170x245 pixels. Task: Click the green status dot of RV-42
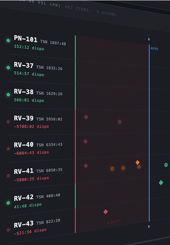click(x=8, y=203)
